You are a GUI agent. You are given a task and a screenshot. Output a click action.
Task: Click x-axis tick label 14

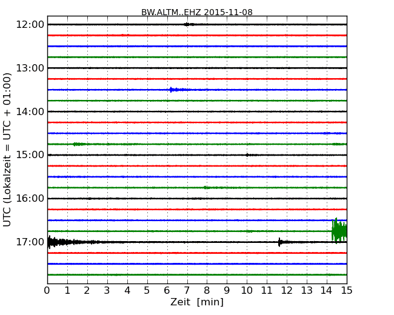(327, 291)
